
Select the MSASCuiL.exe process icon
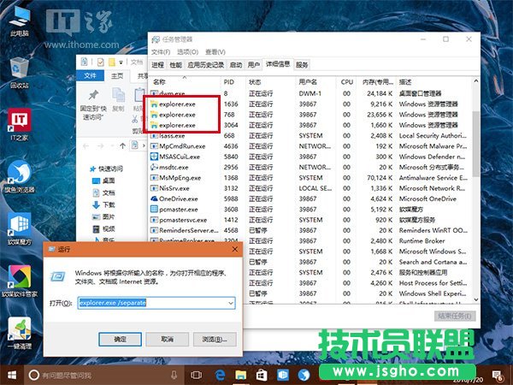click(154, 157)
